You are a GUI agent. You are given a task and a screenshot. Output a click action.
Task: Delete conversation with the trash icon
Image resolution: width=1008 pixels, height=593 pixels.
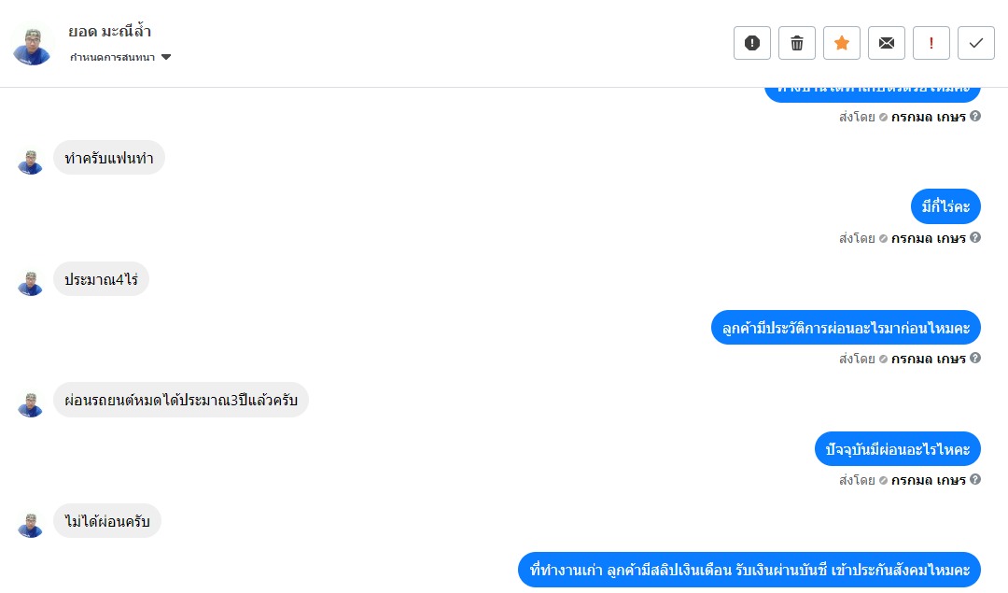[x=797, y=43]
